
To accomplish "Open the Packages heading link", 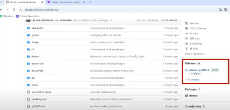I will click(191, 89).
